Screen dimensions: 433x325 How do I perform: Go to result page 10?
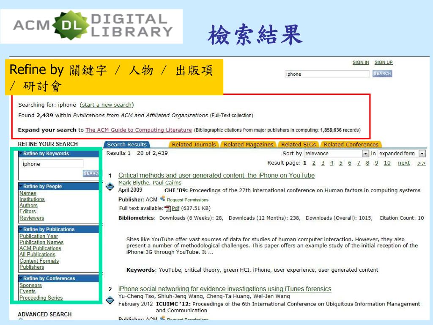pyautogui.click(x=387, y=163)
